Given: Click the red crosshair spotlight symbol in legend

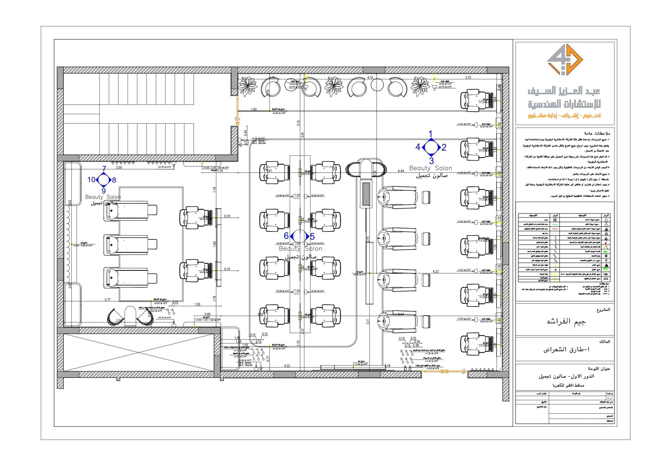Looking at the screenshot, I should tap(555, 270).
